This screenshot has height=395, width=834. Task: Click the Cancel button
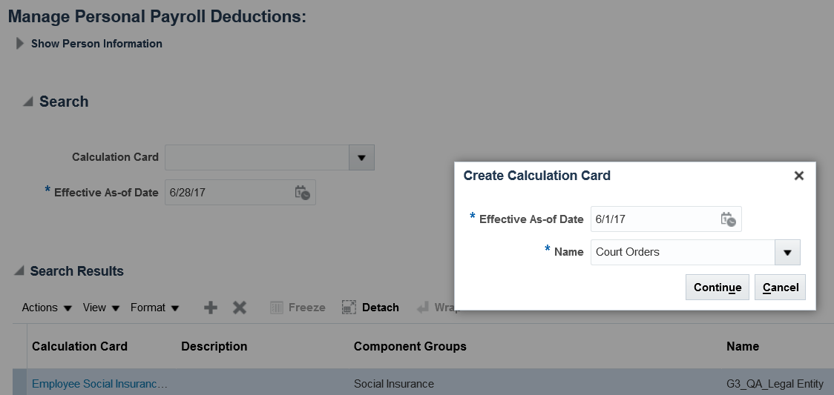point(781,288)
